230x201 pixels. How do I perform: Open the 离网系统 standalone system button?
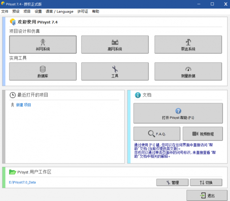[x=115, y=45]
